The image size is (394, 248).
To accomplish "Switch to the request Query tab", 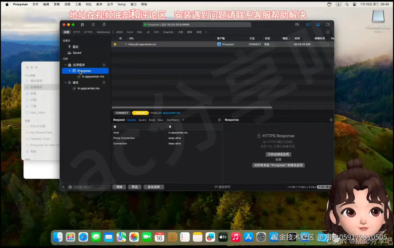I will pyautogui.click(x=142, y=120).
